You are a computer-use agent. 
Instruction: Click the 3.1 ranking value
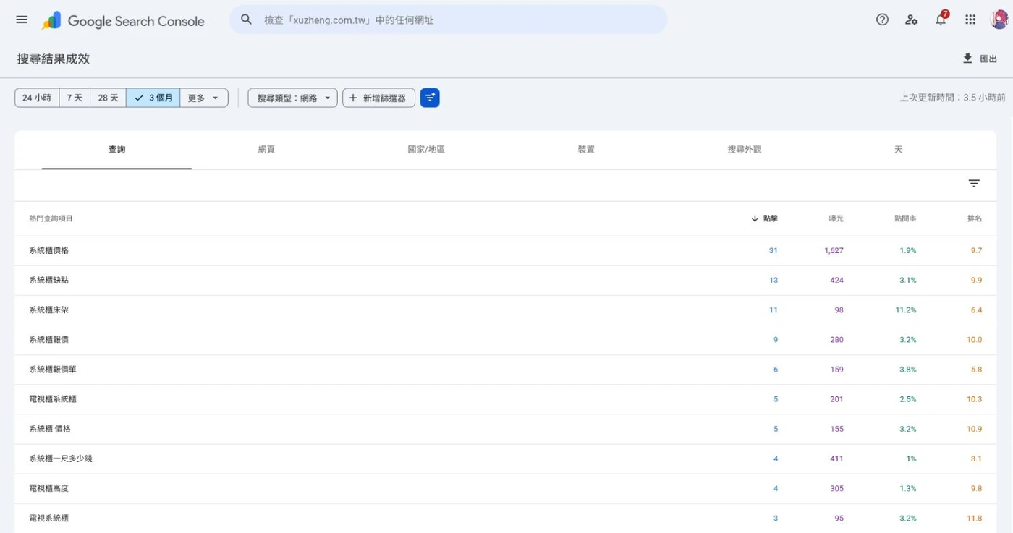[x=976, y=459]
